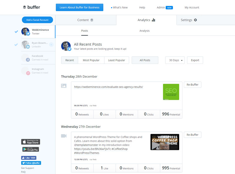Open the App Store download badge

click(31, 142)
